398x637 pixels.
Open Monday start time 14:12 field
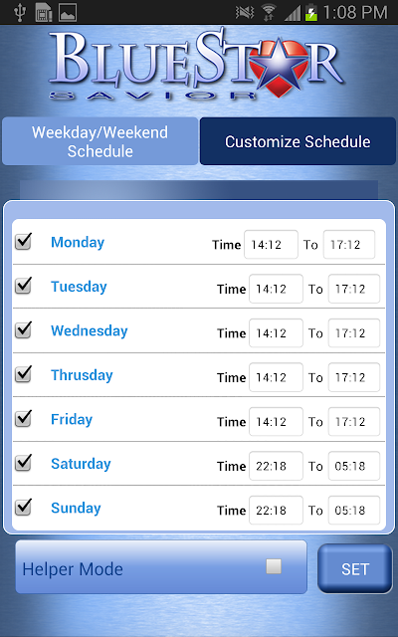pyautogui.click(x=271, y=245)
